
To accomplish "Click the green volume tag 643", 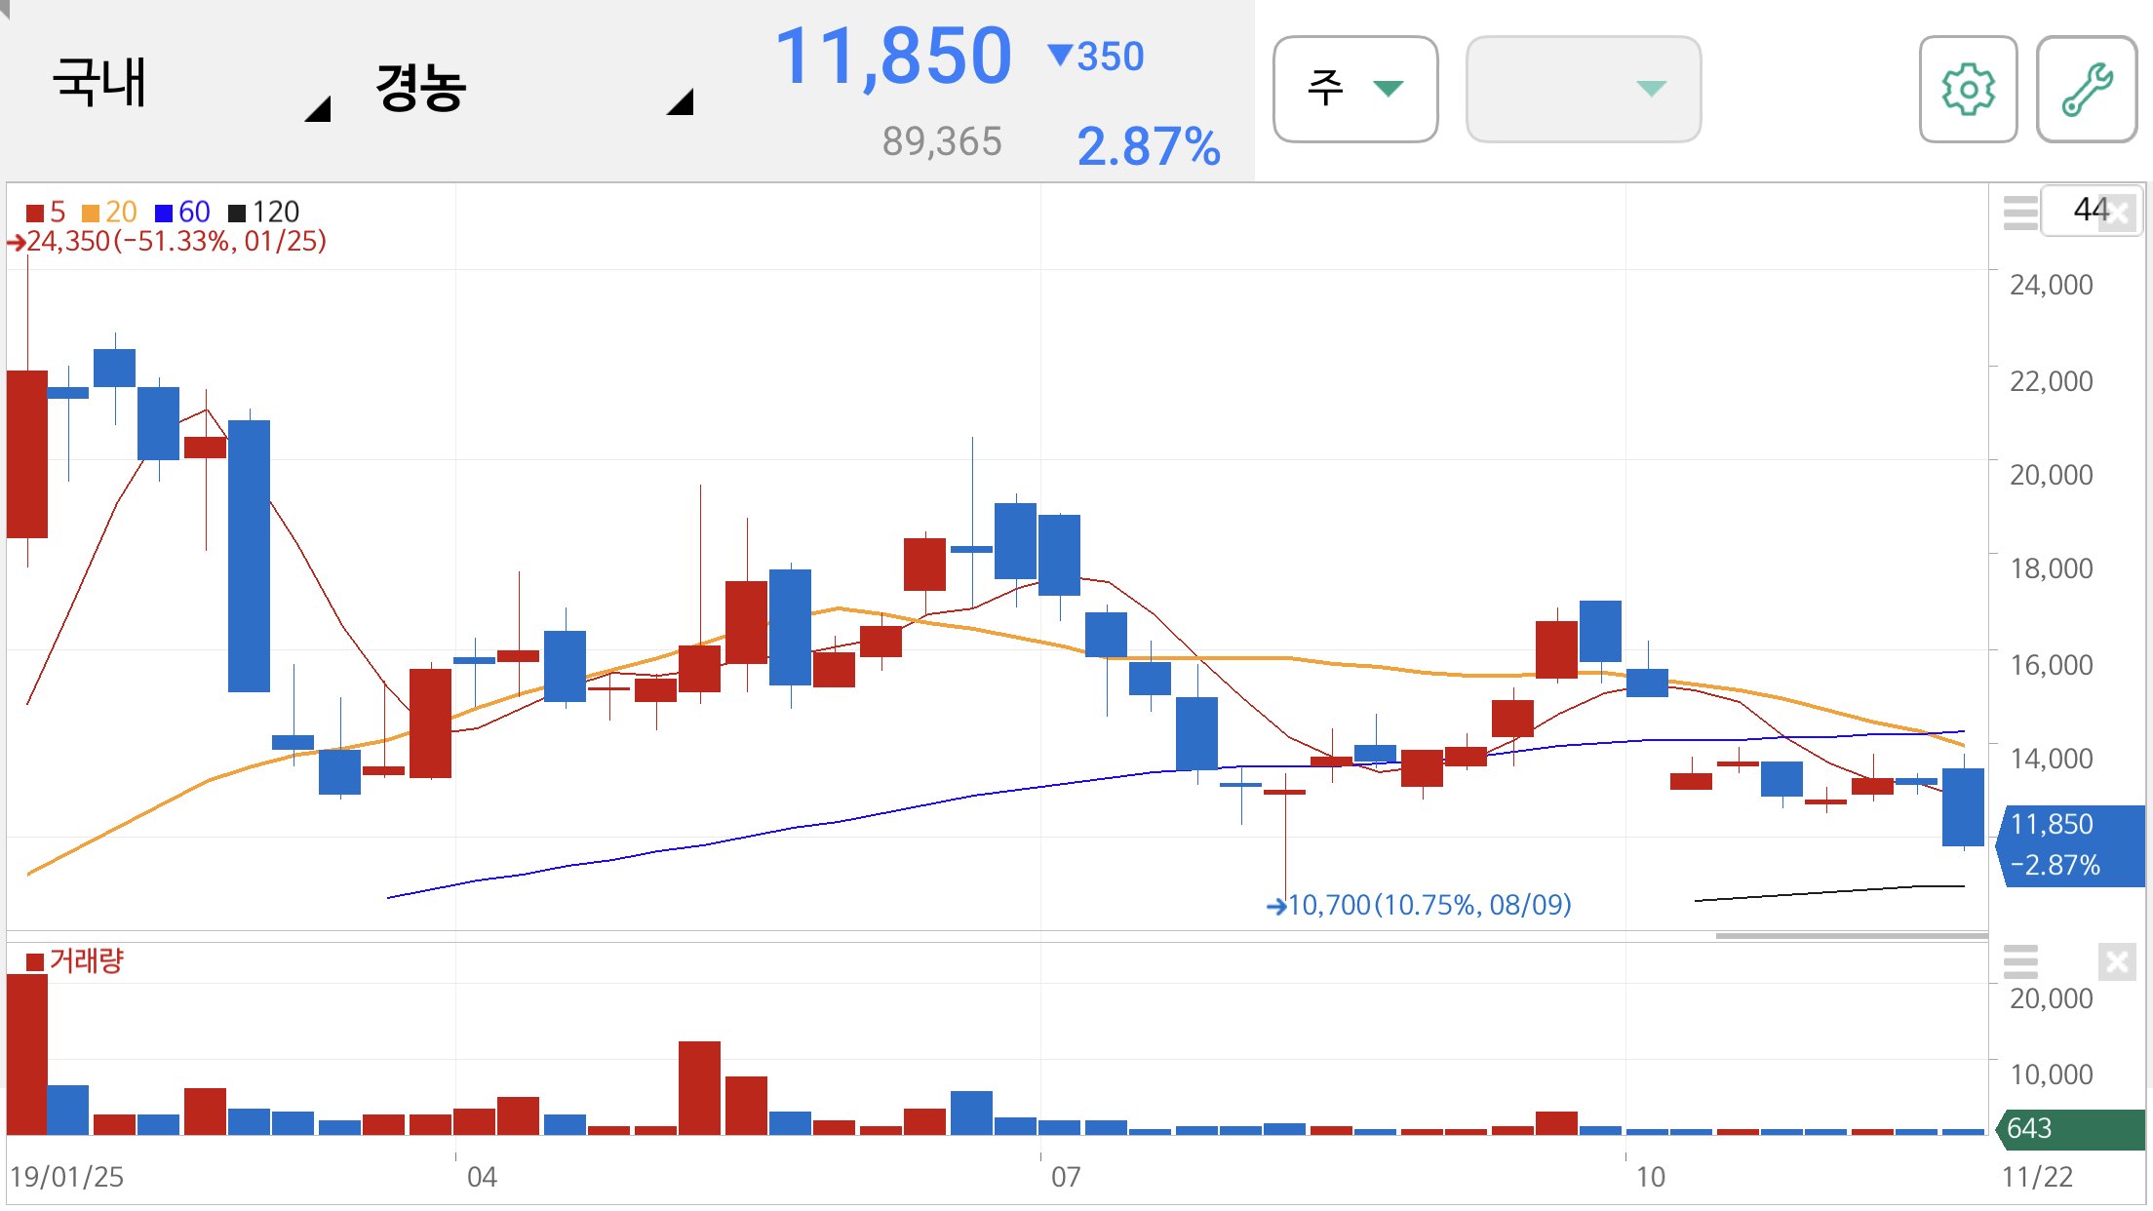I will pyautogui.click(x=2070, y=1129).
